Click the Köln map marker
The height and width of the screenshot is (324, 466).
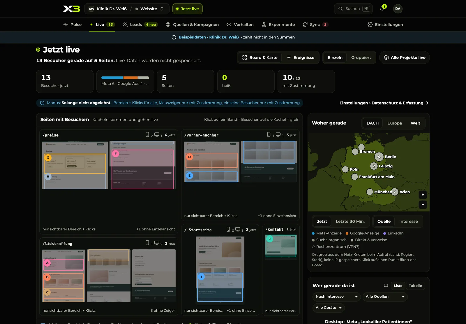tap(345, 169)
